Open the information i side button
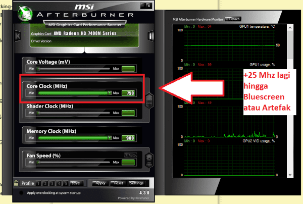Screen dimensions: 303x204 coord(150,36)
